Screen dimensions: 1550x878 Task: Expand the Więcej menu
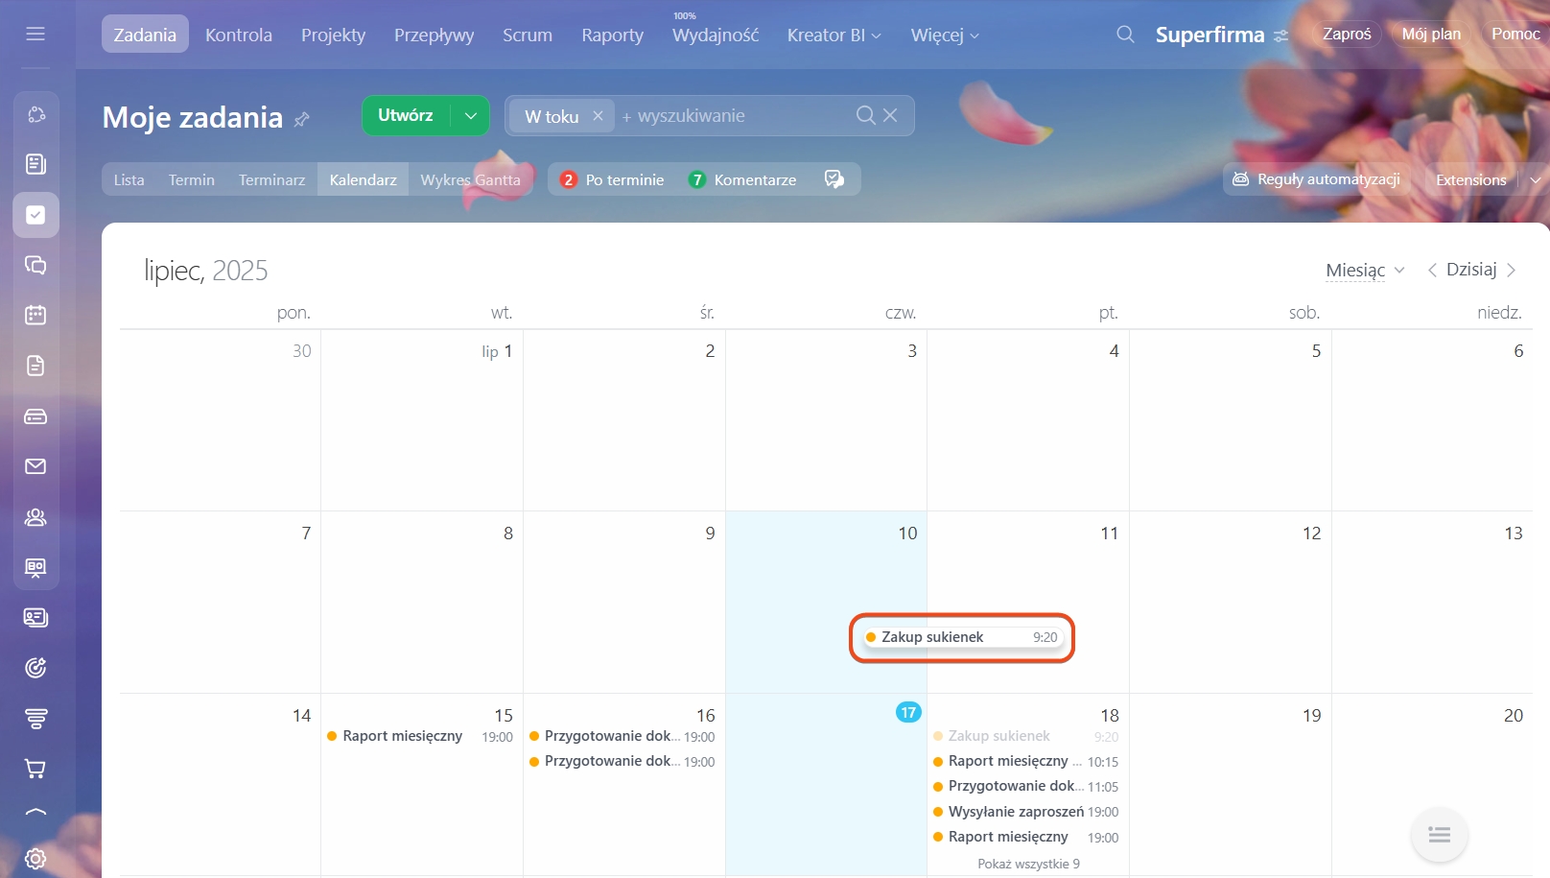[x=945, y=36]
